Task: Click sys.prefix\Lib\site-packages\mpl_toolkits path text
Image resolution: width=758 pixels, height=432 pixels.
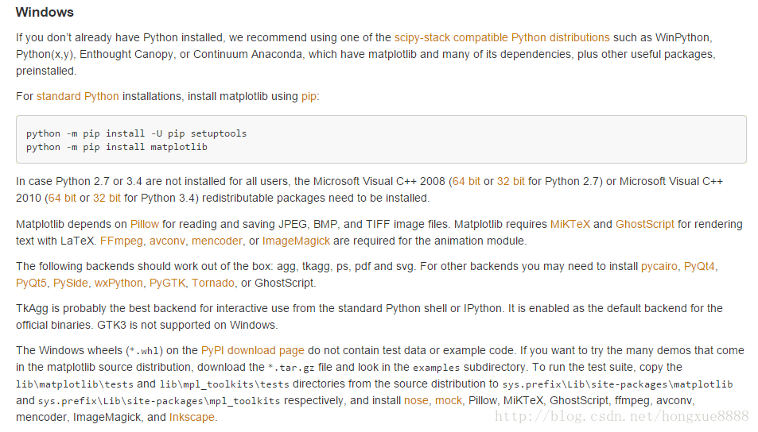Action: coord(159,401)
